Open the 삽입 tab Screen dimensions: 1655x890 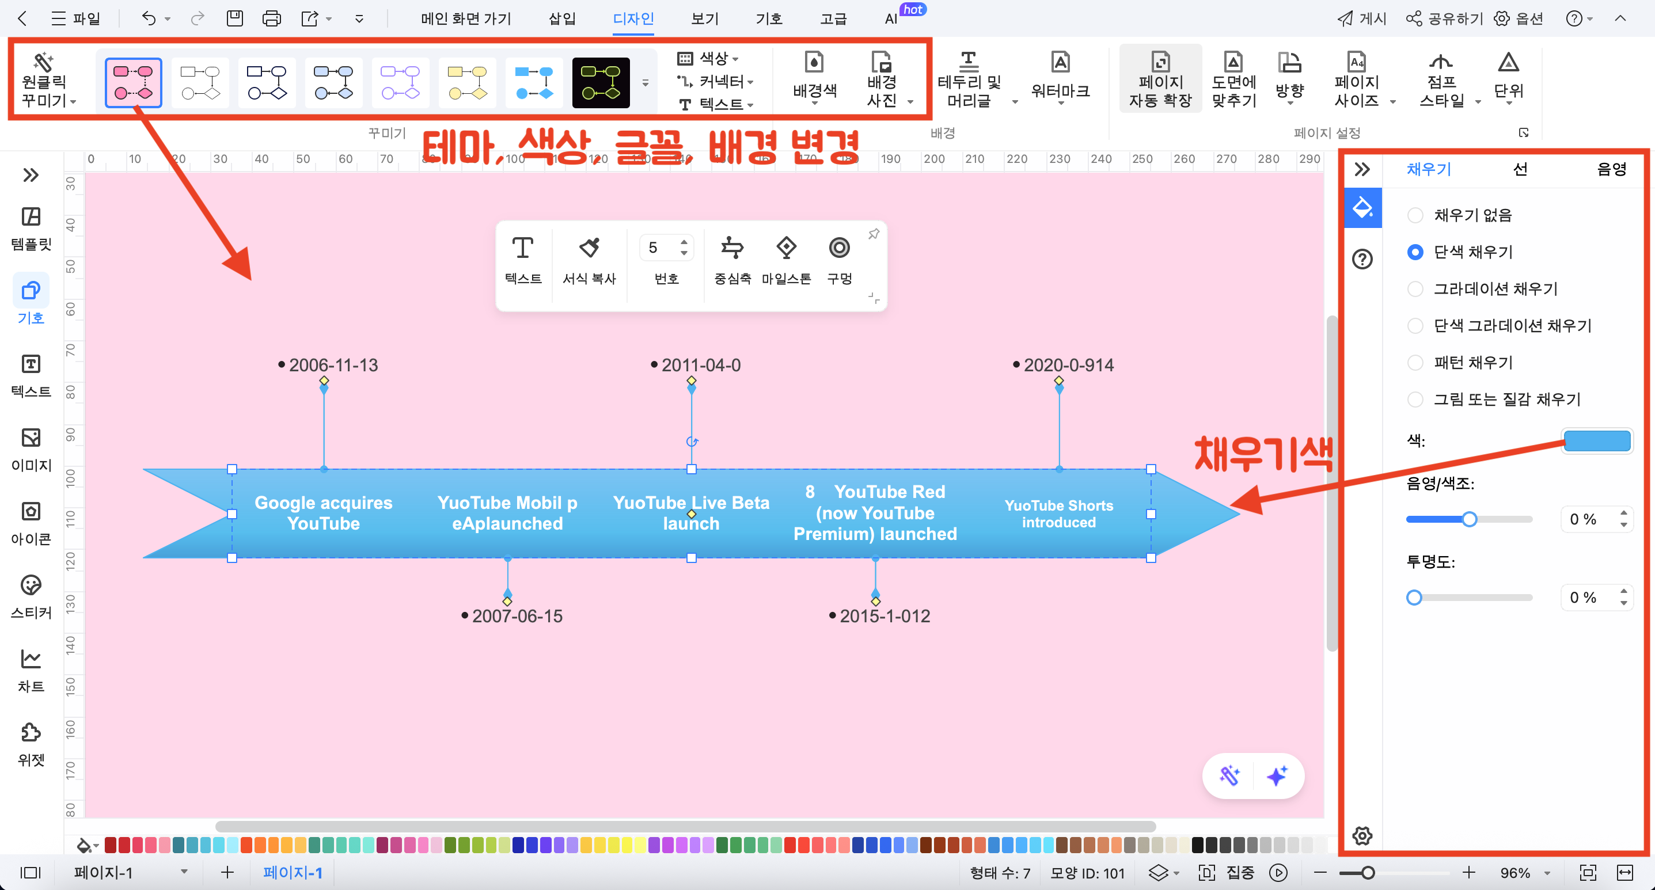[x=561, y=18]
